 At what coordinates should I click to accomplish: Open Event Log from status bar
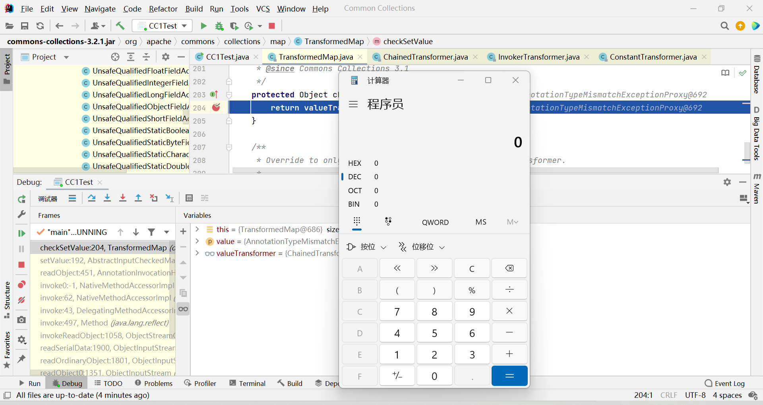pyautogui.click(x=724, y=383)
